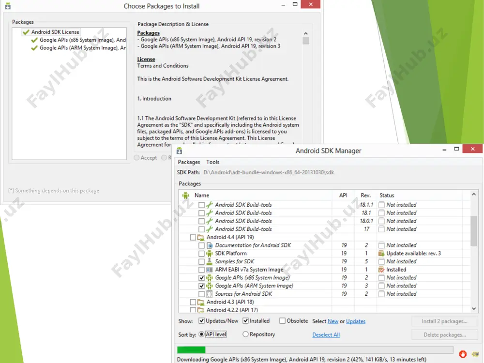Click the Documentation for Android SDK icon
The width and height of the screenshot is (484, 363).
pos(209,245)
